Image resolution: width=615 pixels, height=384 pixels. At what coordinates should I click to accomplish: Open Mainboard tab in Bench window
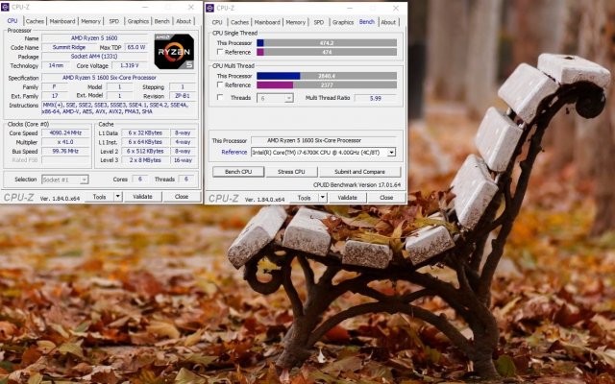(x=267, y=22)
